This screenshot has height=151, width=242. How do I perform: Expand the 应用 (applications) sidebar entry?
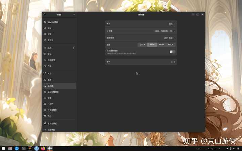[59, 48]
